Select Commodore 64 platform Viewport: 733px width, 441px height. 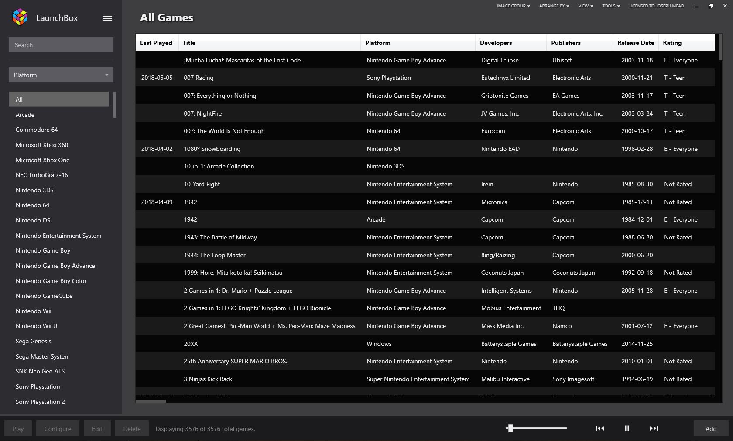[59, 130]
